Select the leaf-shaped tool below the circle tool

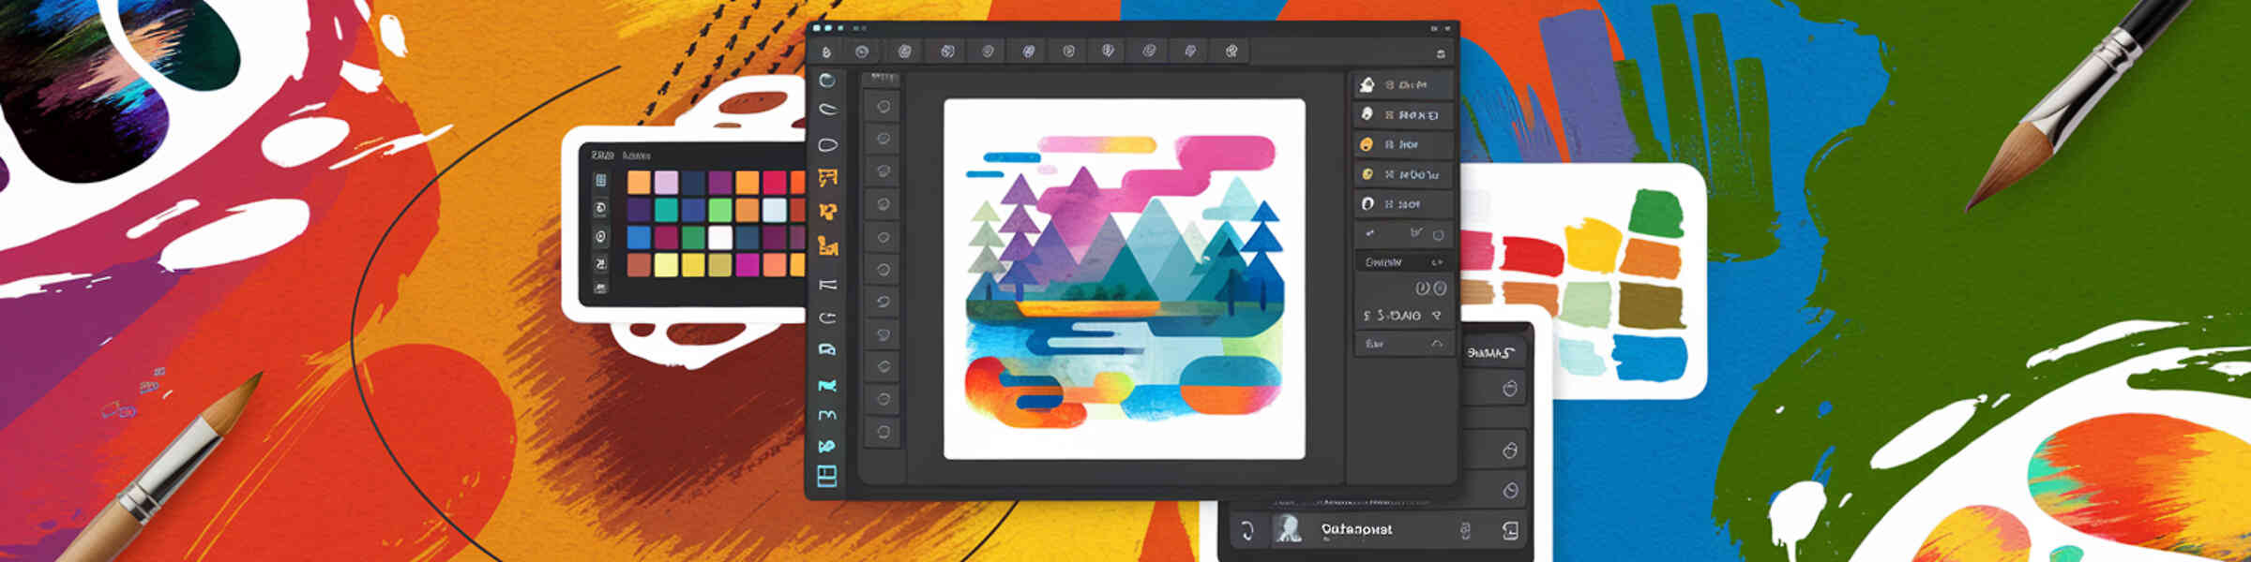click(827, 109)
